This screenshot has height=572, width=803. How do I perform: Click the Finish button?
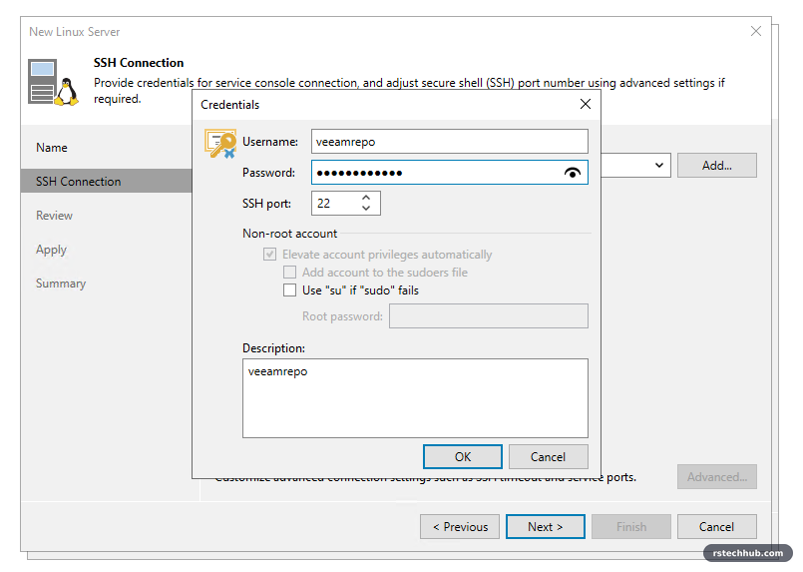pyautogui.click(x=630, y=527)
